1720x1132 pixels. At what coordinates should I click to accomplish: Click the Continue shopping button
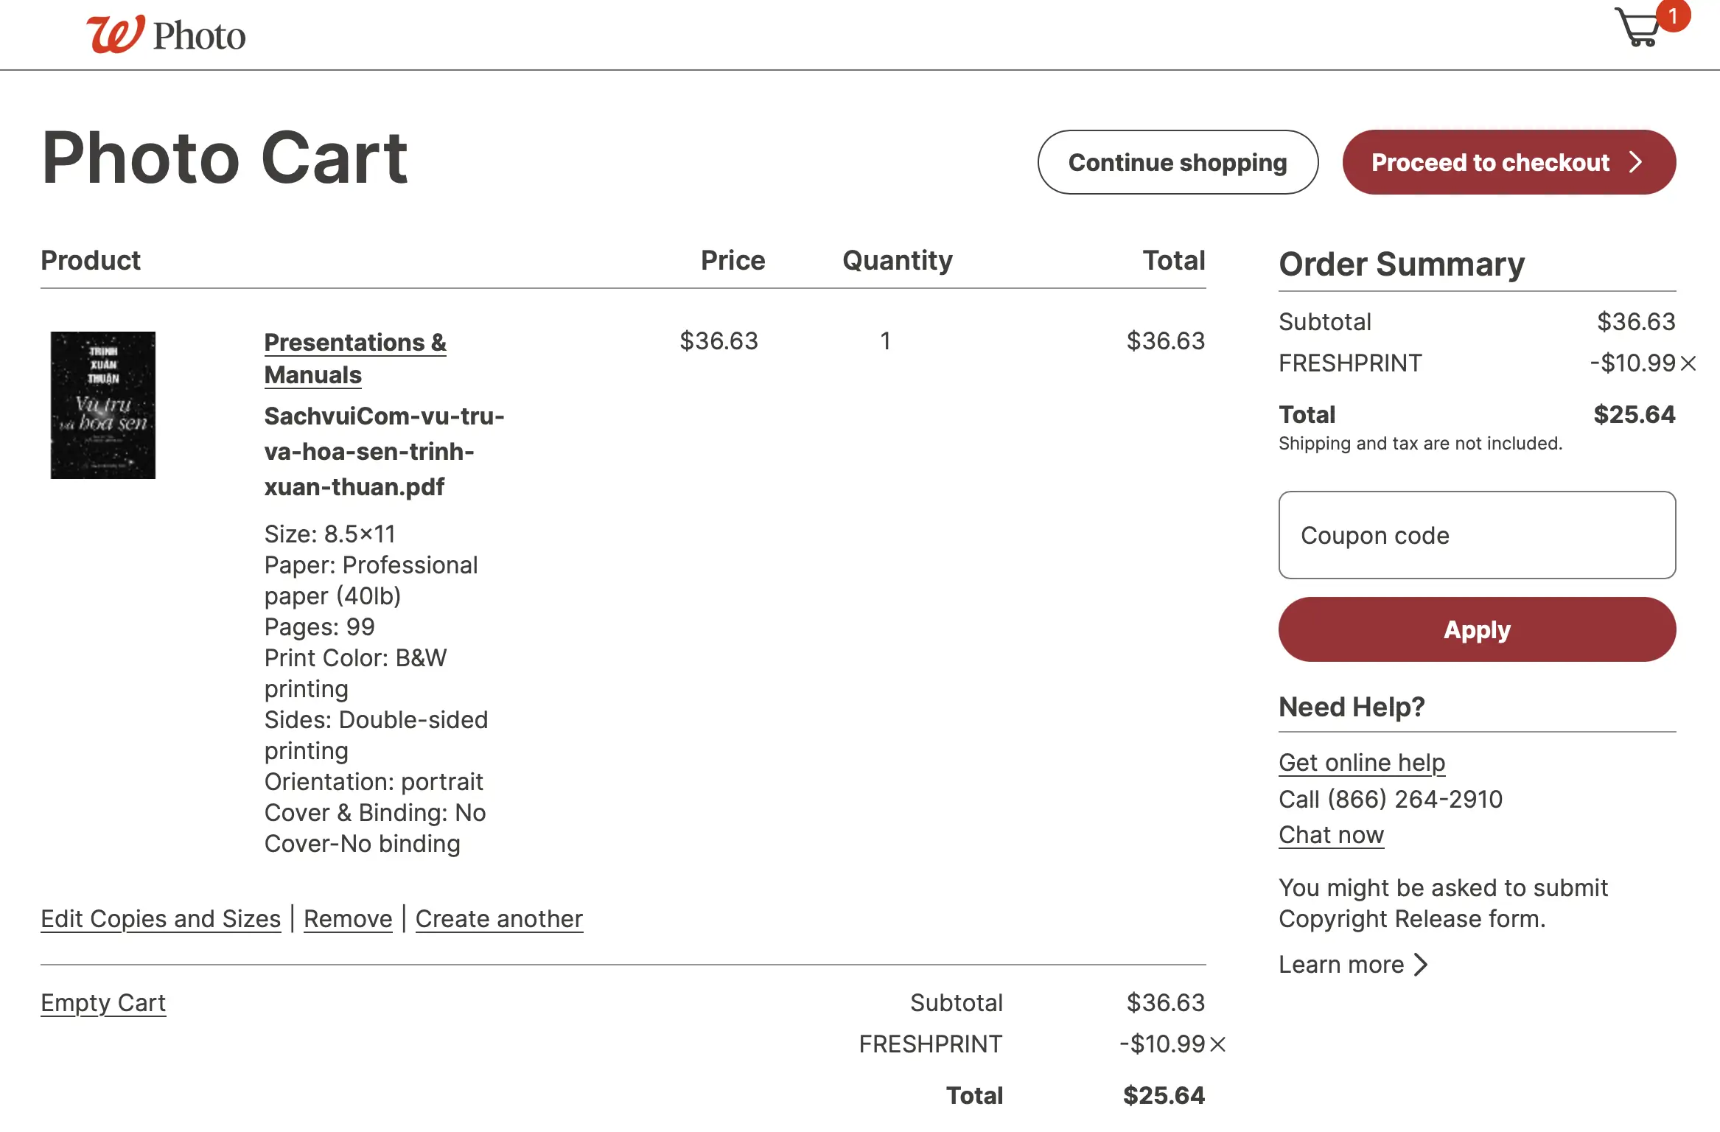[x=1178, y=162]
